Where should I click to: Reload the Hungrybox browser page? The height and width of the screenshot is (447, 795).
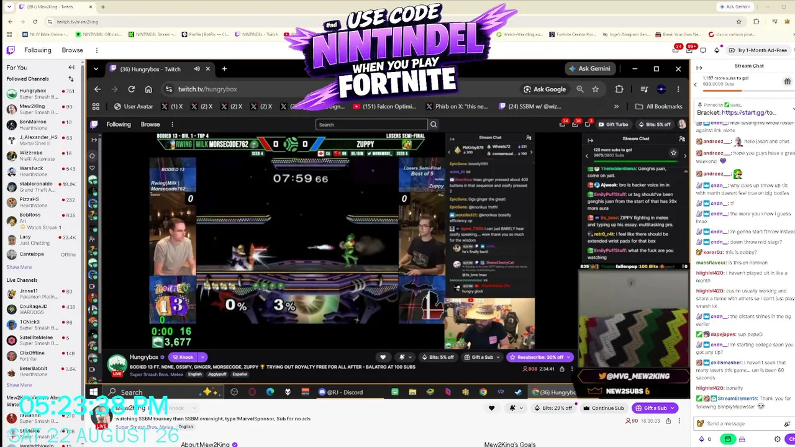click(132, 89)
